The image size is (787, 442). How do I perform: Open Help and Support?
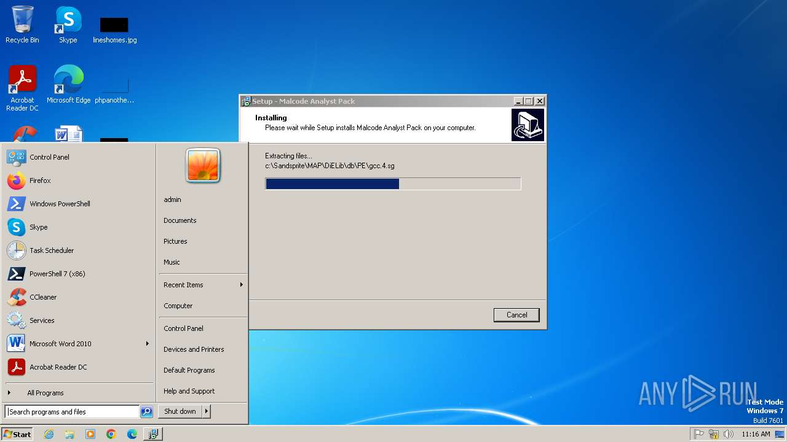click(202, 391)
